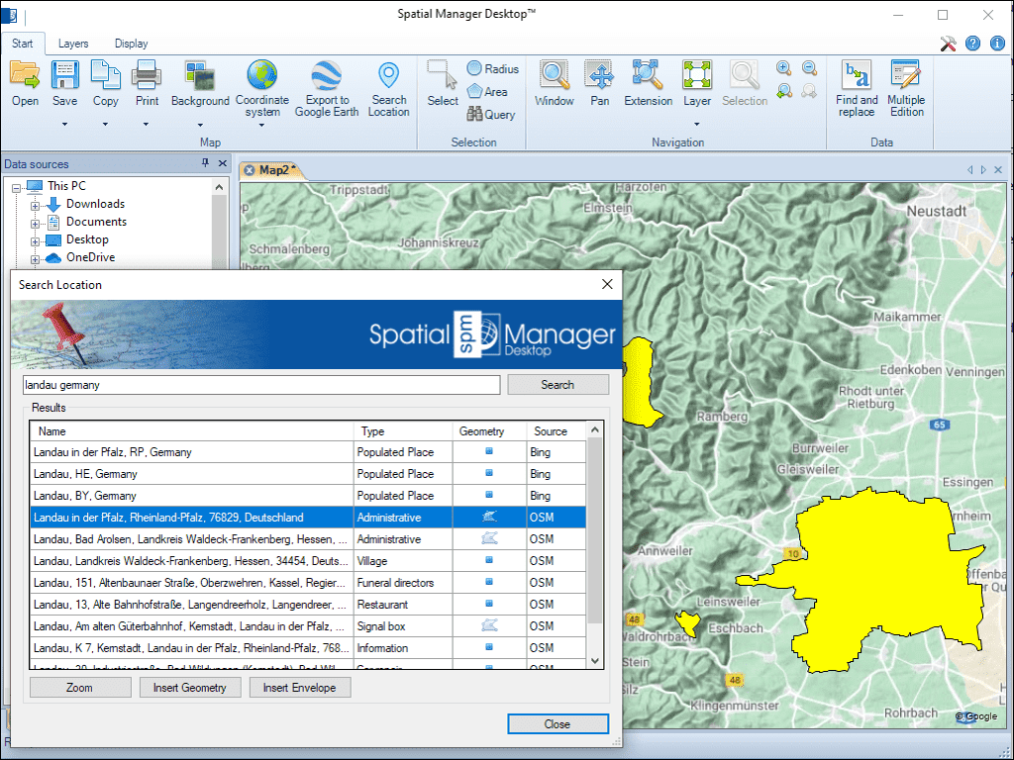Pin the Data sources panel
This screenshot has height=760, width=1014.
(x=205, y=163)
